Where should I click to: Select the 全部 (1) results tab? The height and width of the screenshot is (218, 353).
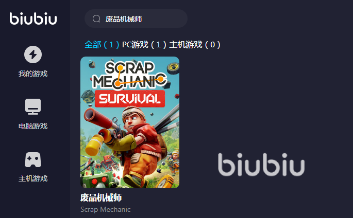pos(102,44)
